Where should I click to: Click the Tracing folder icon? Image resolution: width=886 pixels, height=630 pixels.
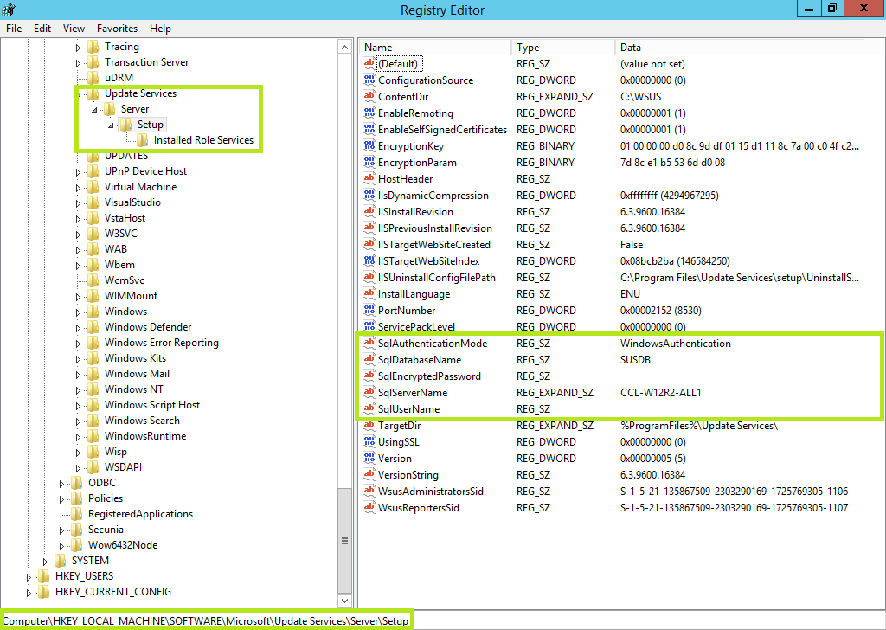[93, 47]
